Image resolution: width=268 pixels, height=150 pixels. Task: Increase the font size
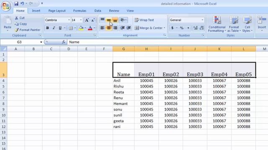87,20
